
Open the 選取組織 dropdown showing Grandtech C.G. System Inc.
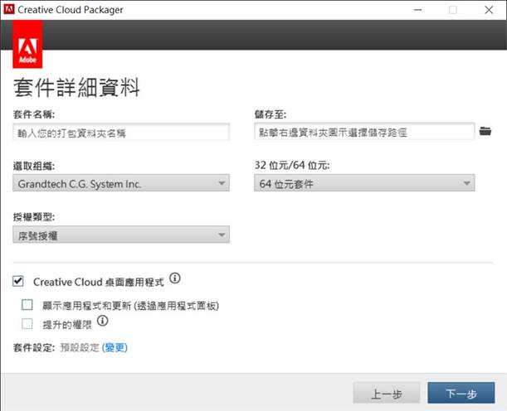121,183
